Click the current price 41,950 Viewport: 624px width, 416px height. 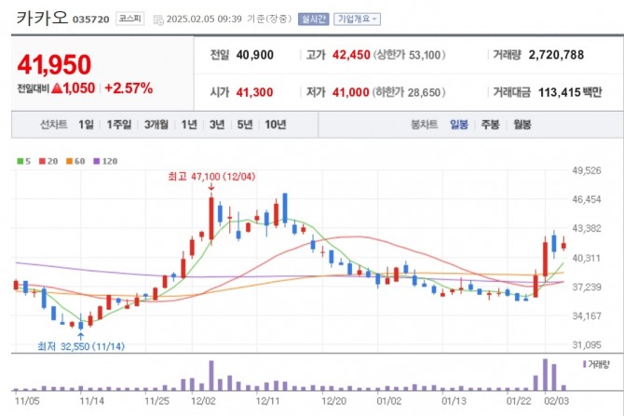[54, 64]
